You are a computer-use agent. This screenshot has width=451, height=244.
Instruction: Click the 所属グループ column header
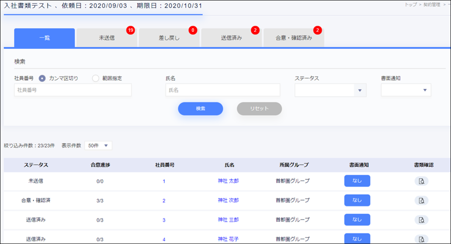[294, 165]
